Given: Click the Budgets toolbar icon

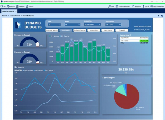Looking at the screenshot, I should [8, 6].
